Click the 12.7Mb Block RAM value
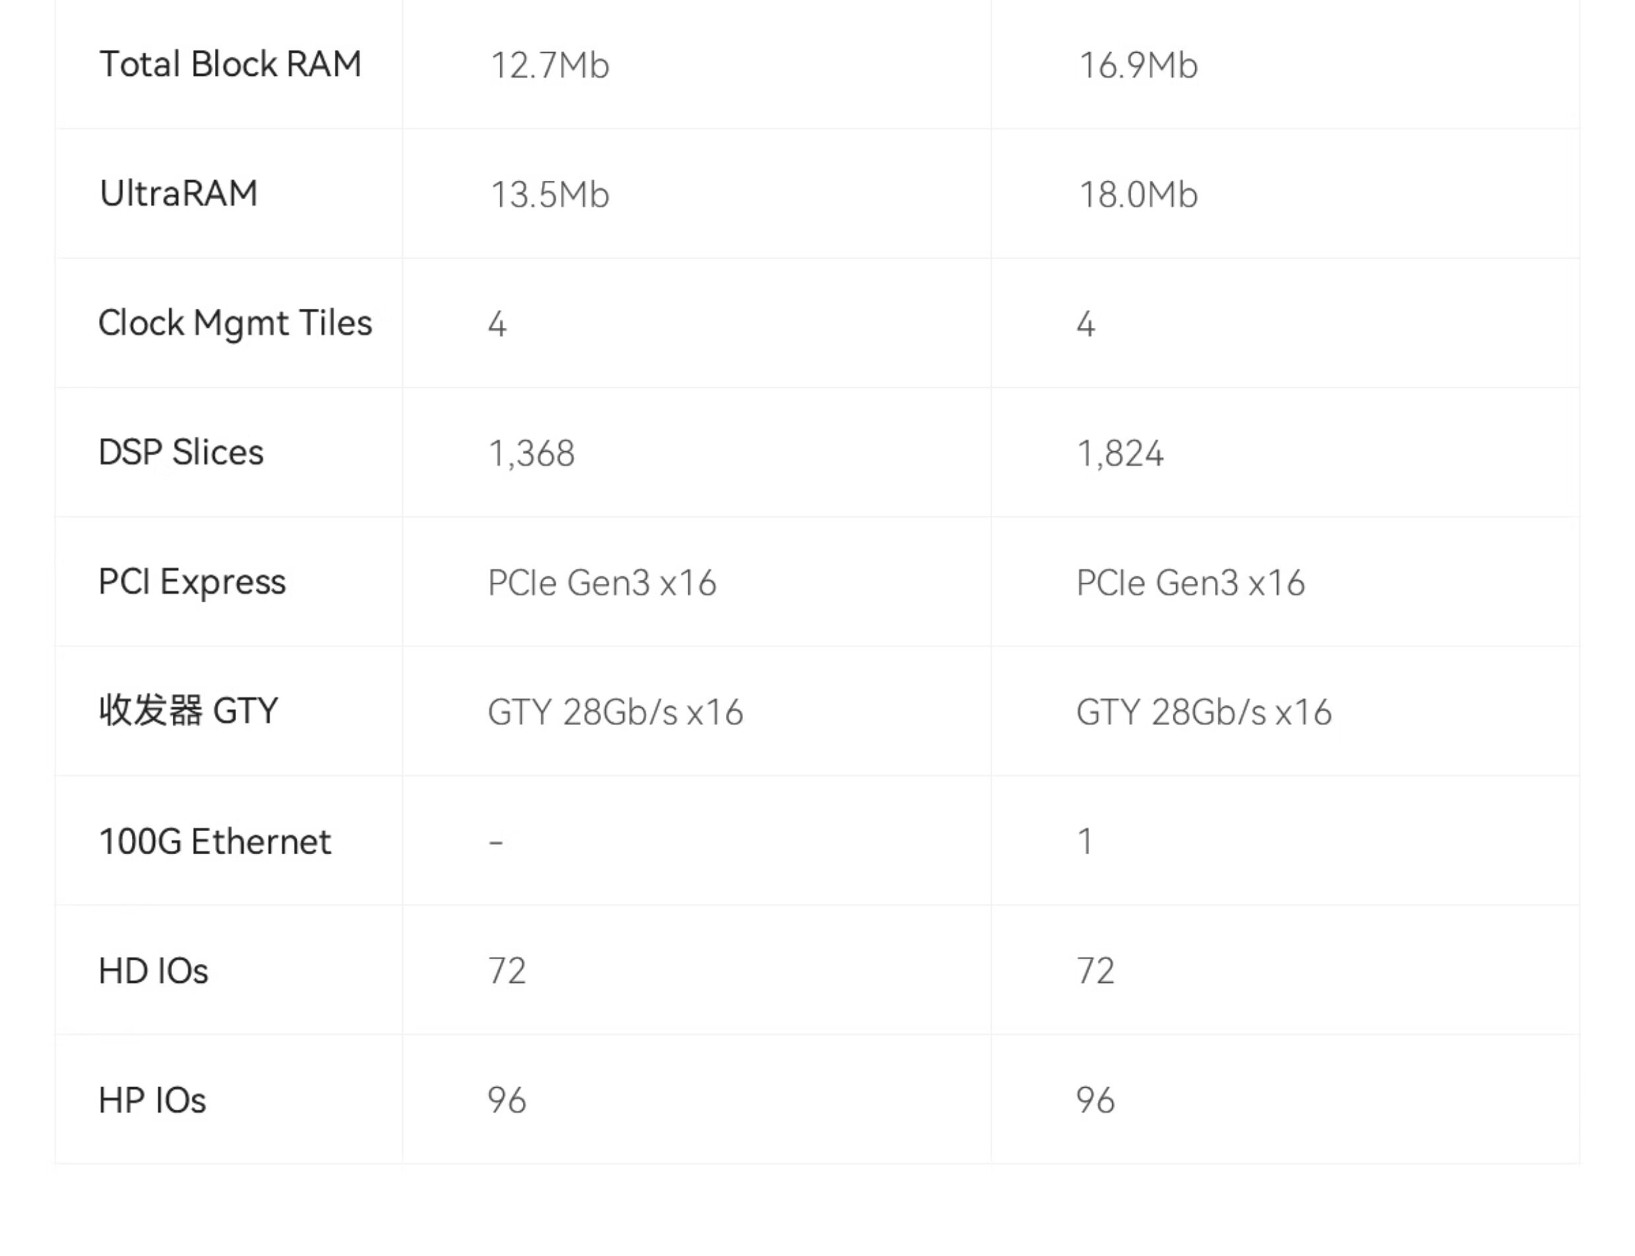The height and width of the screenshot is (1256, 1635). coord(549,65)
